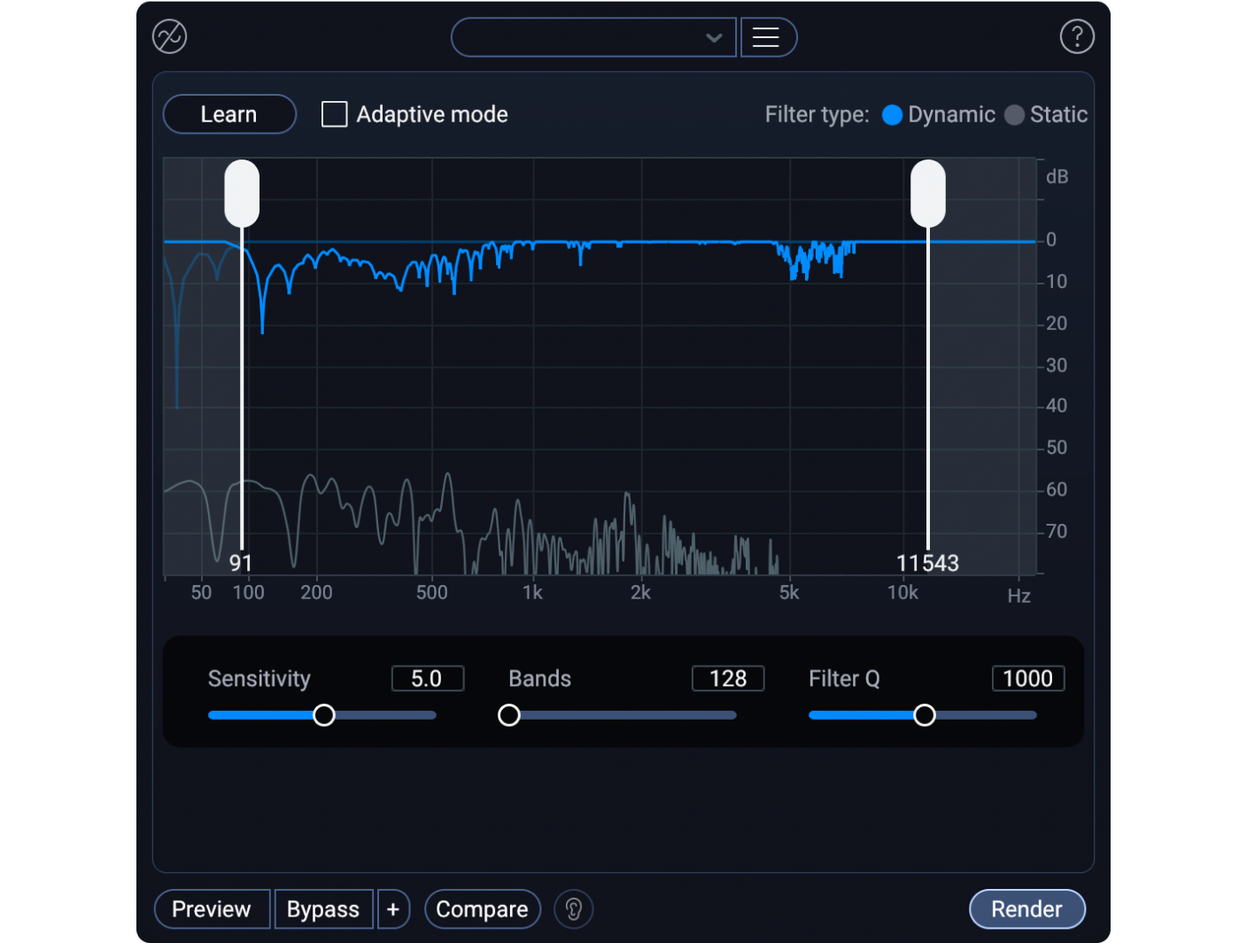The width and height of the screenshot is (1247, 943).
Task: Open the hamburger options menu
Action: pos(767,37)
